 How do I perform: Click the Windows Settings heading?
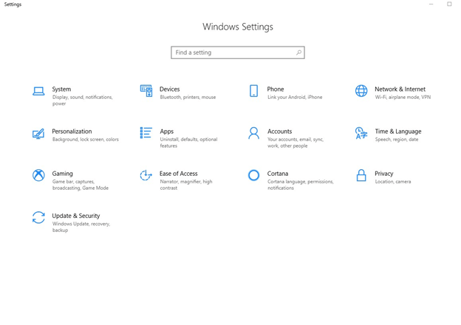[x=238, y=27]
